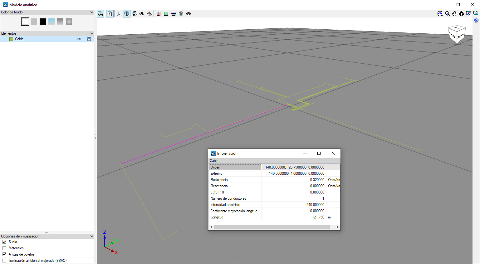This screenshot has width=480, height=264.
Task: Uncheck the Suelo checkbox
Action: click(x=4, y=242)
